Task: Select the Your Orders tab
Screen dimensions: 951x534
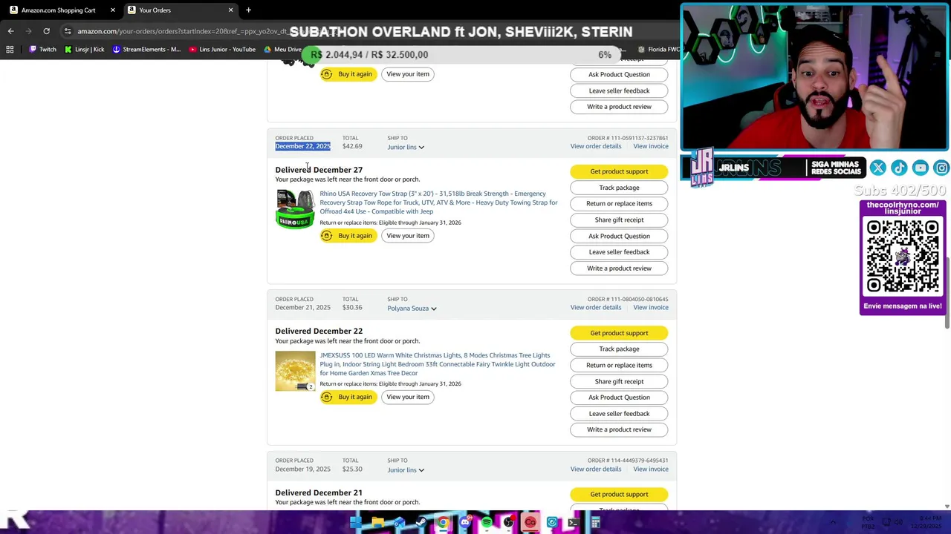Action: point(181,10)
